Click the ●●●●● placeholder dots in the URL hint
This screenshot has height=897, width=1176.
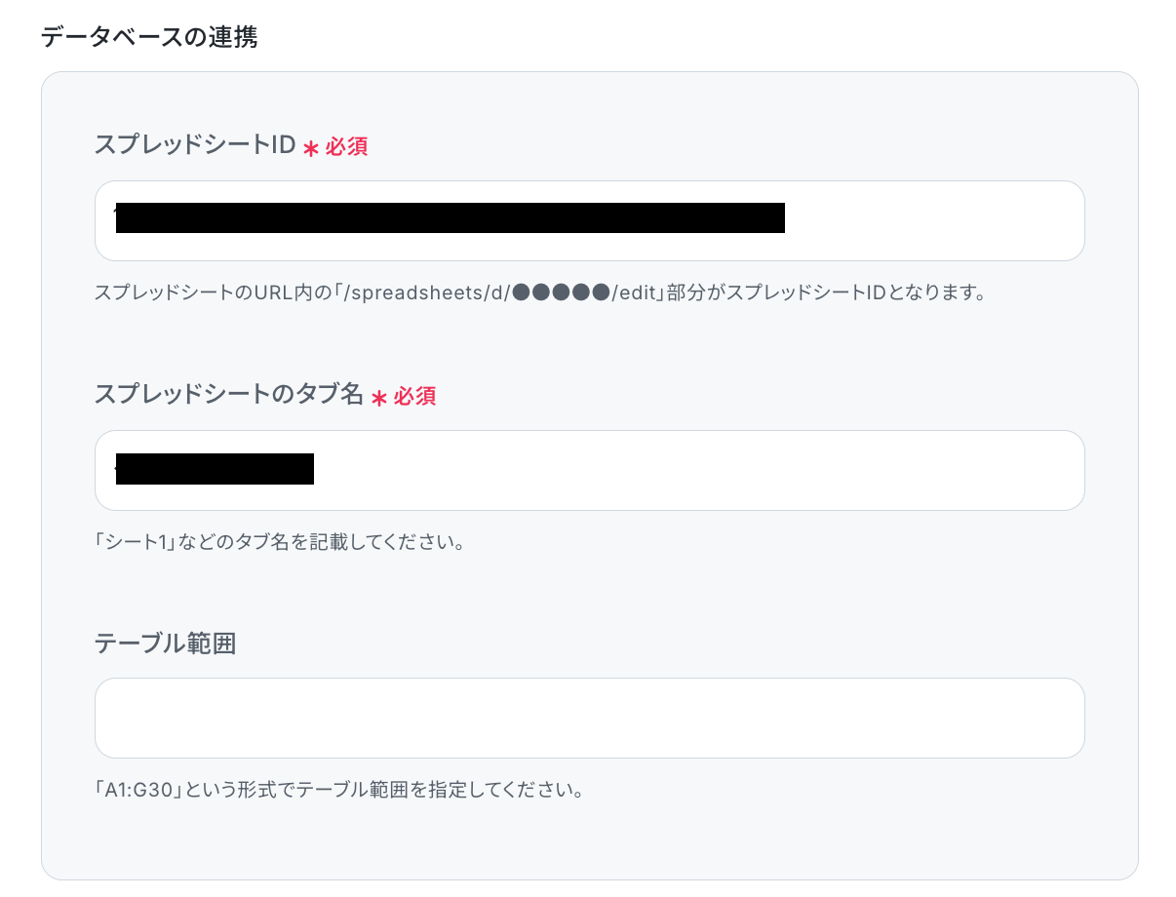560,292
